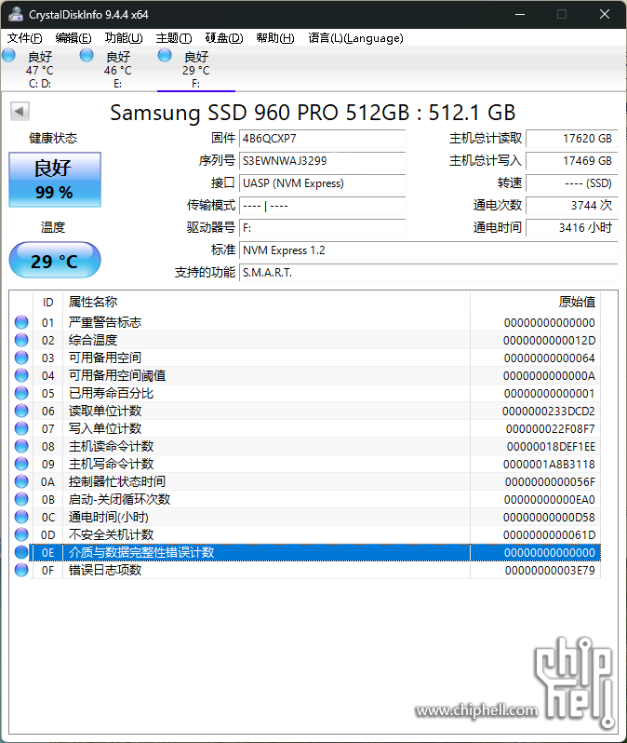Click status orb for drive F:
The image size is (627, 743).
165,56
